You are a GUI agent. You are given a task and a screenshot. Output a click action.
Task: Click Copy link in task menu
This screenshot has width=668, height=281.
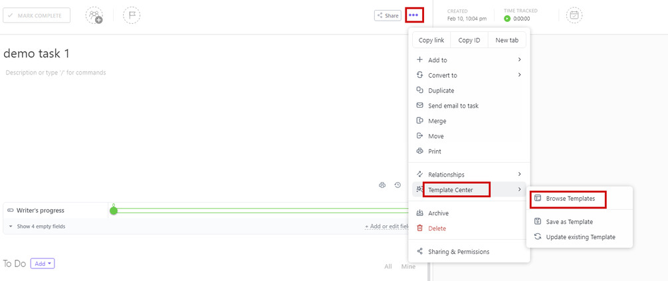431,41
